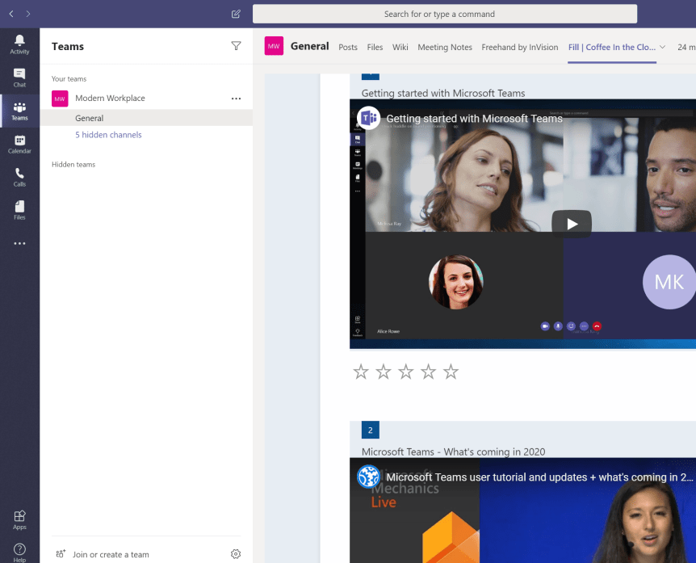
Task: Click the filter teams funnel icon
Action: pyautogui.click(x=236, y=46)
